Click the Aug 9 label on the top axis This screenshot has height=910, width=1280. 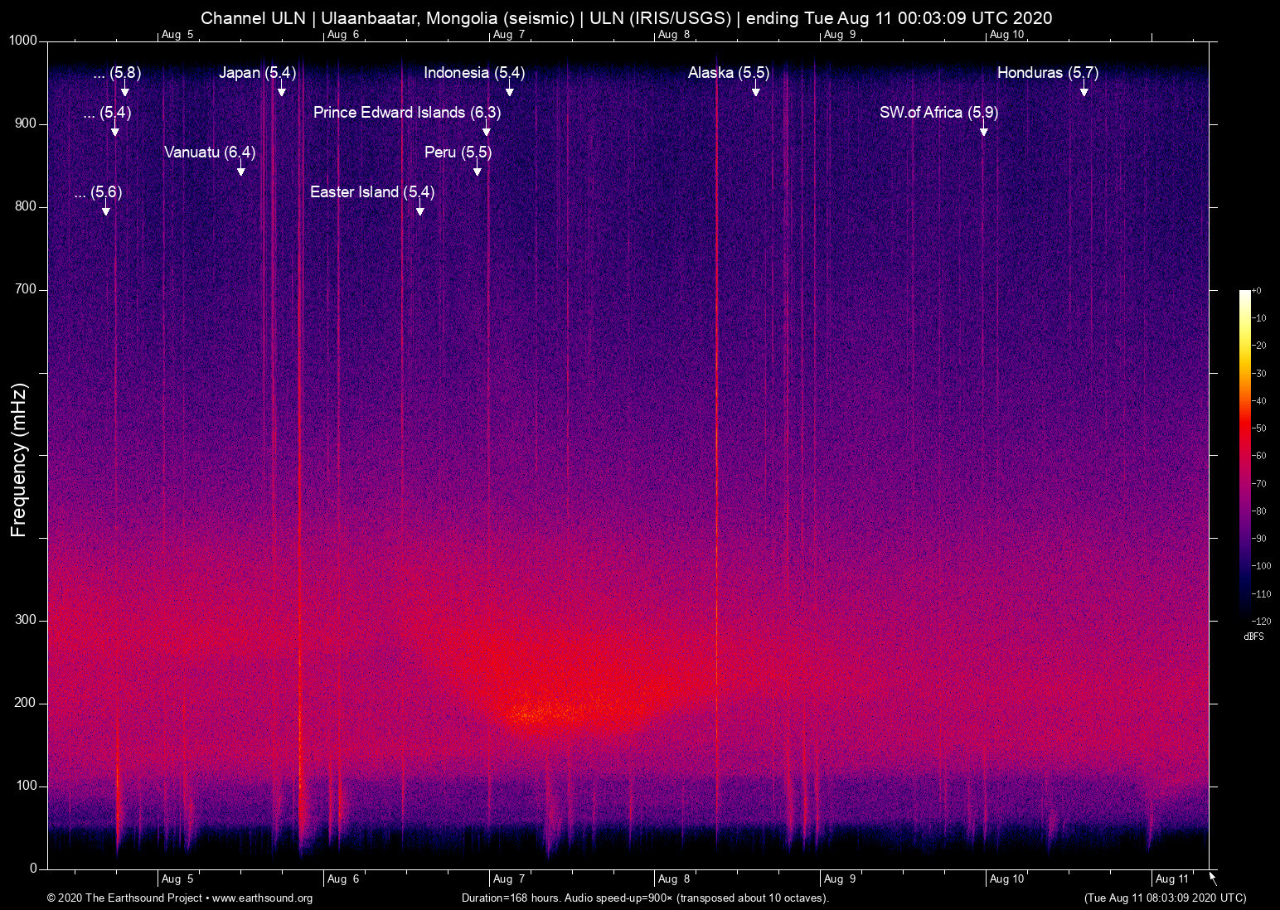tap(840, 35)
